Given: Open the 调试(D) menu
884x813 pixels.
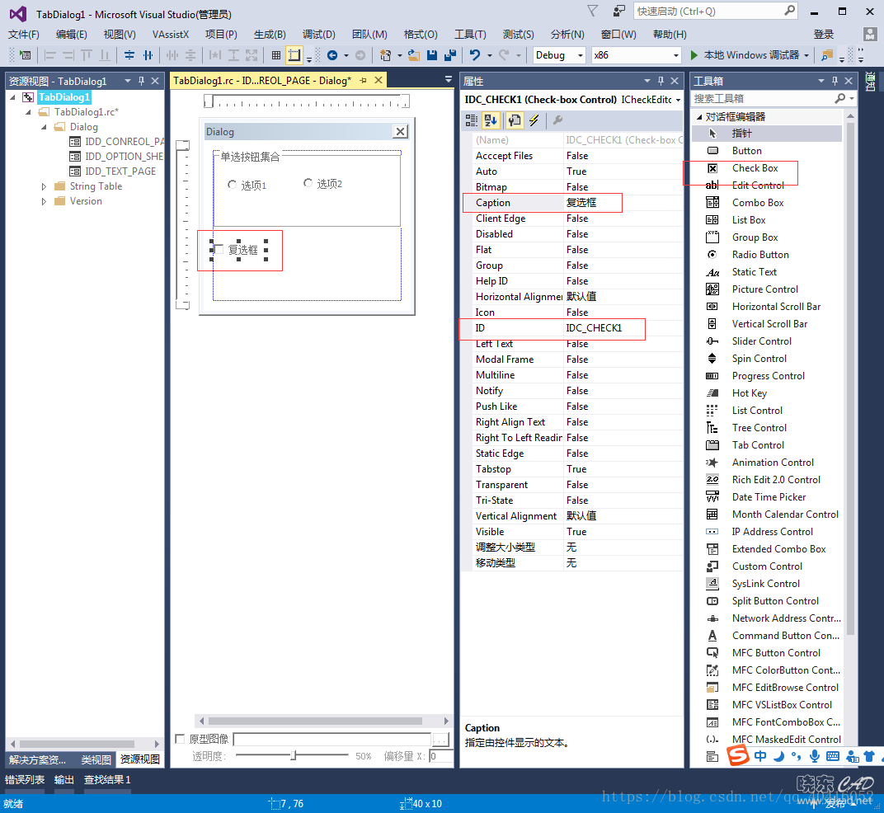Looking at the screenshot, I should click(x=318, y=35).
